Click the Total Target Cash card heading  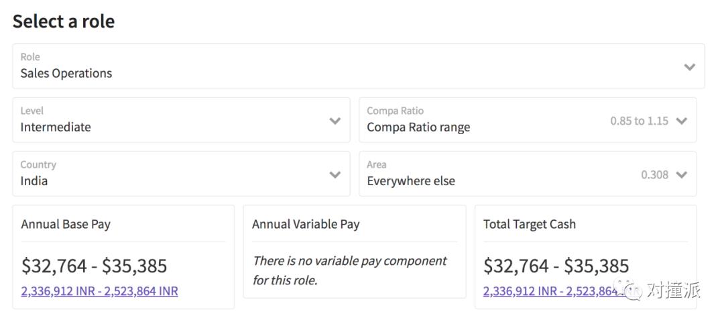530,225
